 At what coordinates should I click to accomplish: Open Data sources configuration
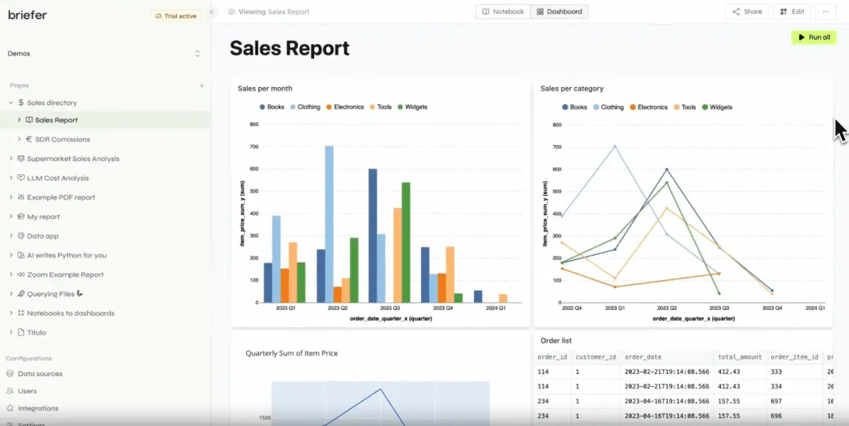click(x=40, y=374)
